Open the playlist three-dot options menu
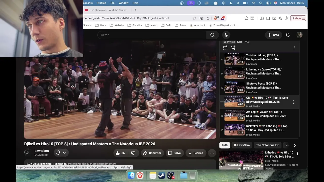The height and width of the screenshot is (182, 324). click(x=294, y=48)
